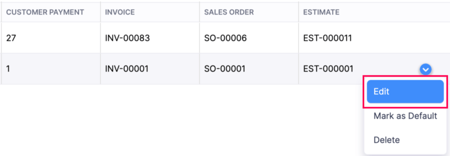The width and height of the screenshot is (450, 156).
Task: Click the divider between Invoice and Sales Order headers
Action: tap(199, 12)
